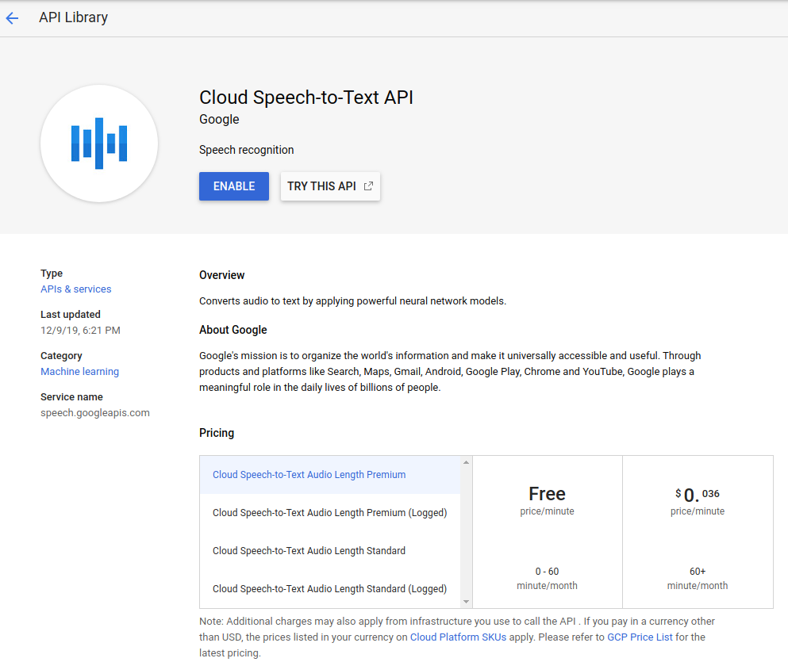Select Cloud Speech-to-Text Audio Length Premium

click(329, 475)
